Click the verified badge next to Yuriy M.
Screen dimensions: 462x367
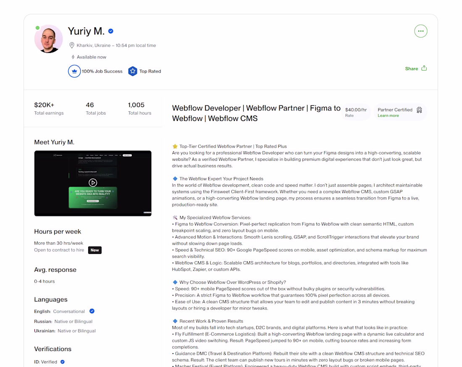[x=111, y=31]
